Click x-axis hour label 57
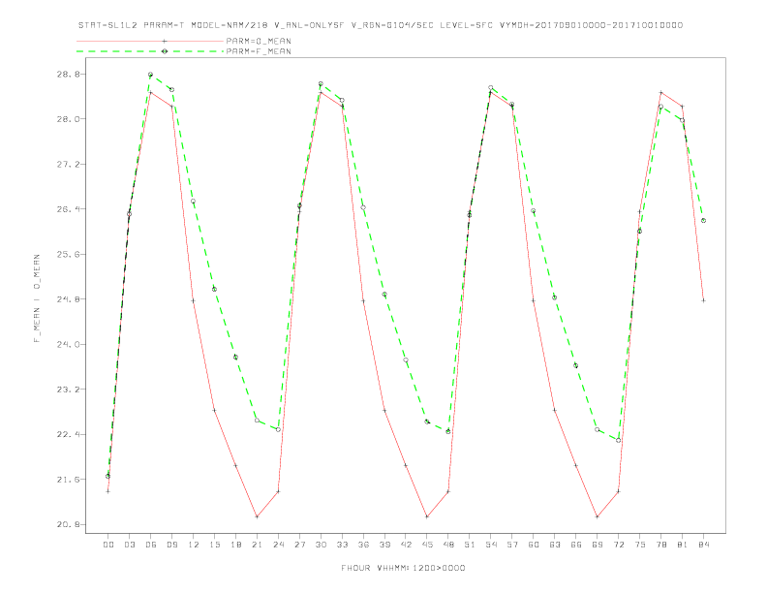Viewport: 767px width, 593px height. point(512,545)
